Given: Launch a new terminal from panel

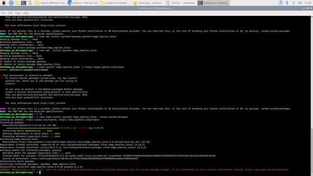Looking at the screenshot, I should pos(24,3).
